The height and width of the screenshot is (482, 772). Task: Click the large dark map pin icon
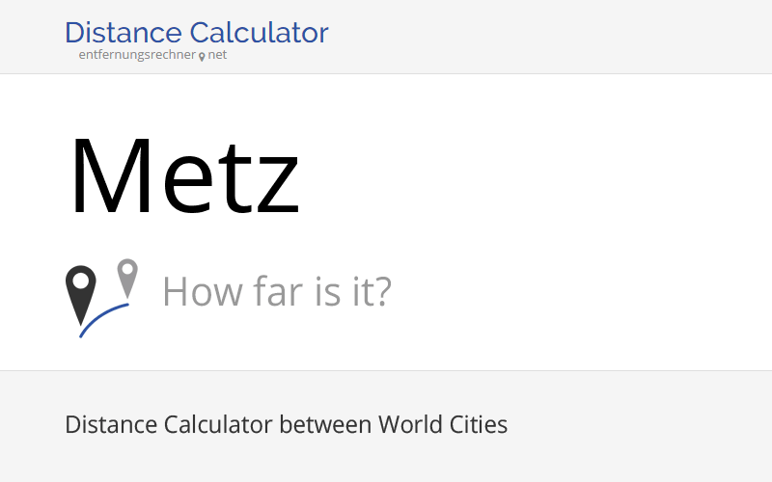(81, 295)
